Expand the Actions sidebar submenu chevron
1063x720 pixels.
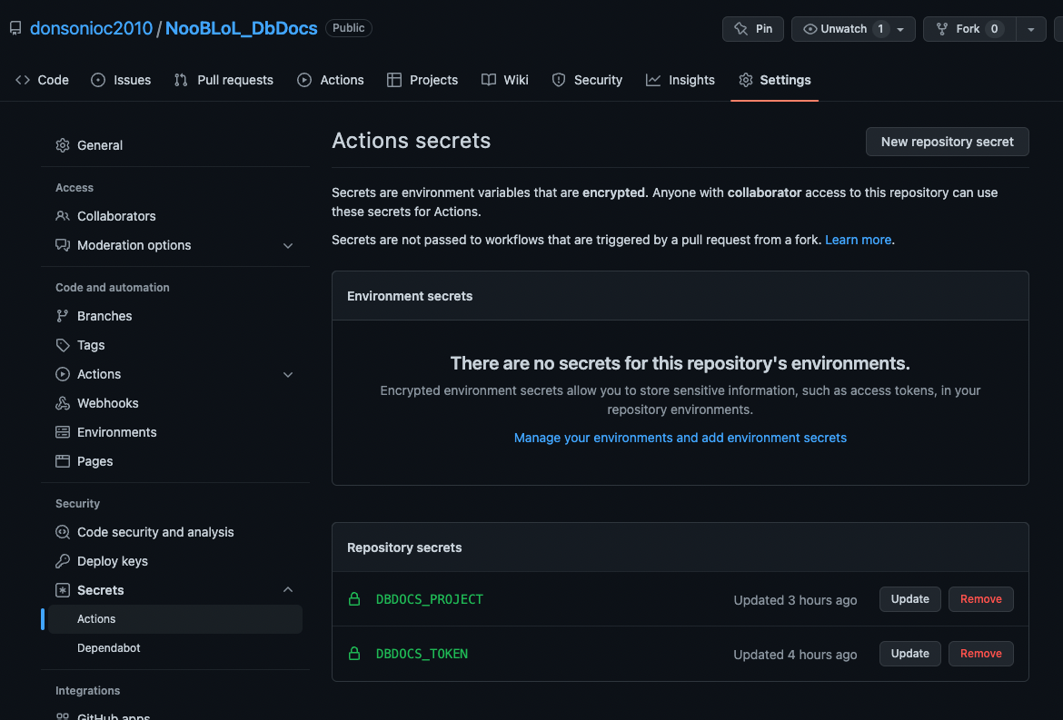(x=288, y=374)
